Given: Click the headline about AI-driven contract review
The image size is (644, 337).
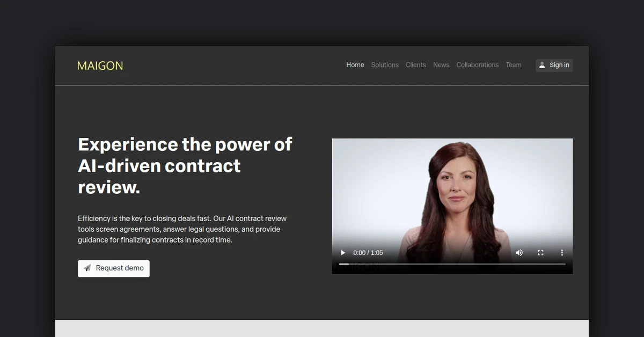Looking at the screenshot, I should coord(185,165).
